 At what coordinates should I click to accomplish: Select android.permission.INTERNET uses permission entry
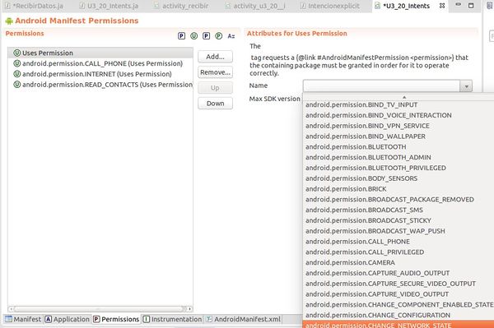pos(100,74)
